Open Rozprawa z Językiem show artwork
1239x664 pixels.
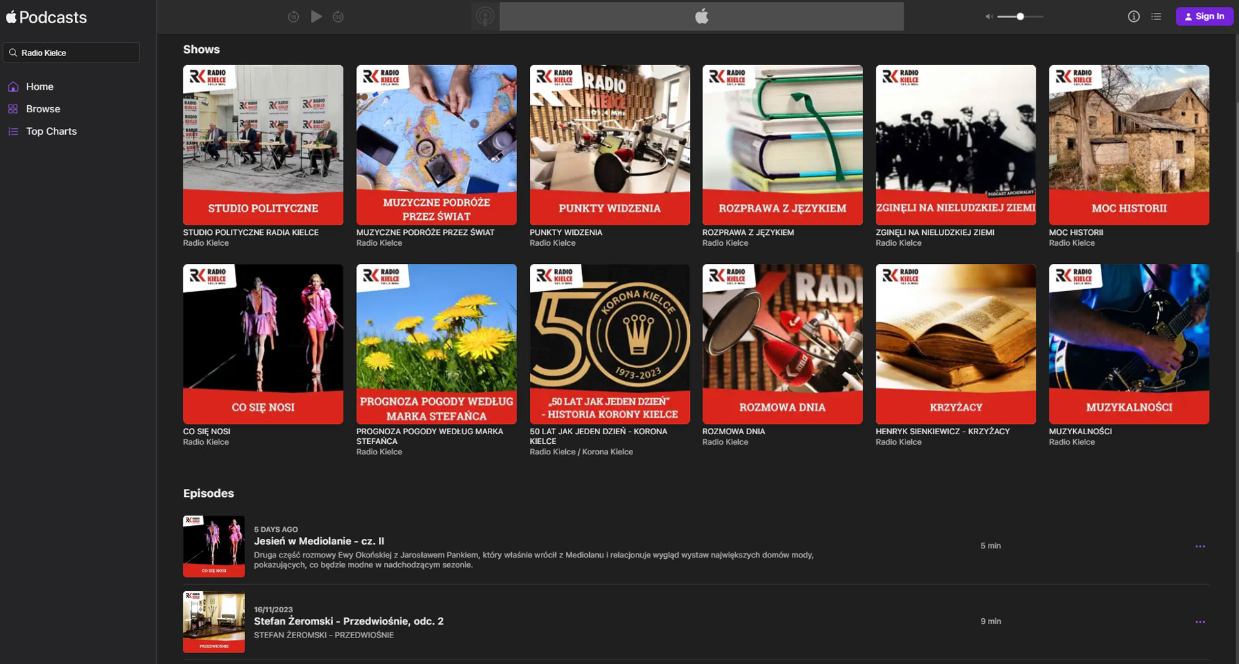tap(783, 145)
